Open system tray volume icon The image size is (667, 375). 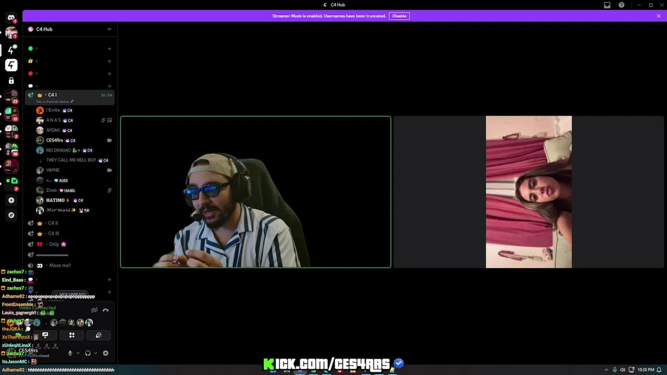(x=622, y=370)
